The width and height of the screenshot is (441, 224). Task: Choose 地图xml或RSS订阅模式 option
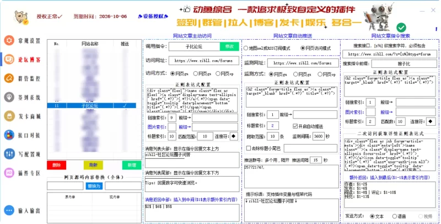coord(267,48)
